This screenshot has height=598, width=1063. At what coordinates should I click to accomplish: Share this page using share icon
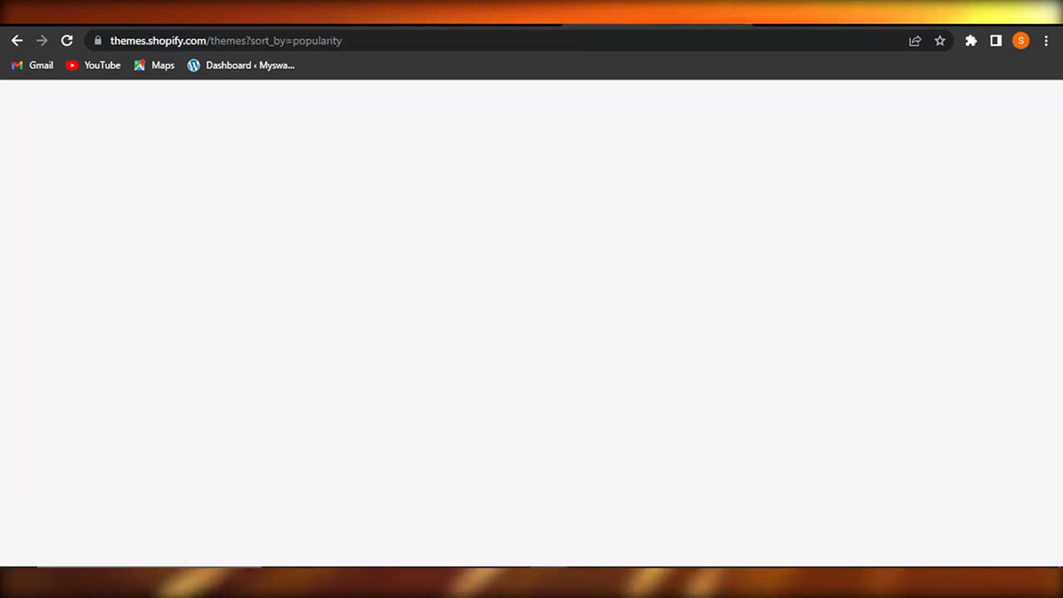[915, 40]
